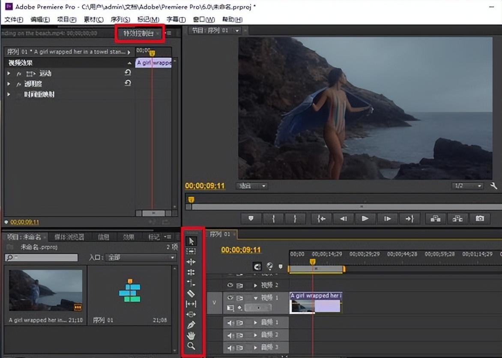
Task: Open the 1/2 playback resolution dropdown
Action: [468, 186]
